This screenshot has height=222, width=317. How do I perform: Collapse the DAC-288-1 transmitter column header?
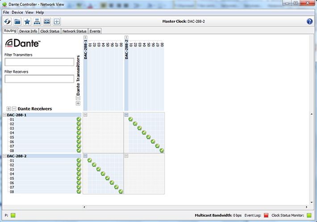(85, 37)
